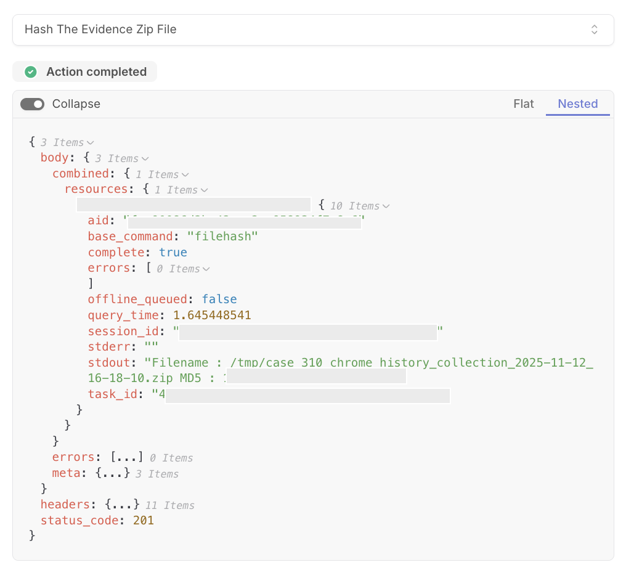Open the Hash The Evidence Zip File dropdown

313,30
